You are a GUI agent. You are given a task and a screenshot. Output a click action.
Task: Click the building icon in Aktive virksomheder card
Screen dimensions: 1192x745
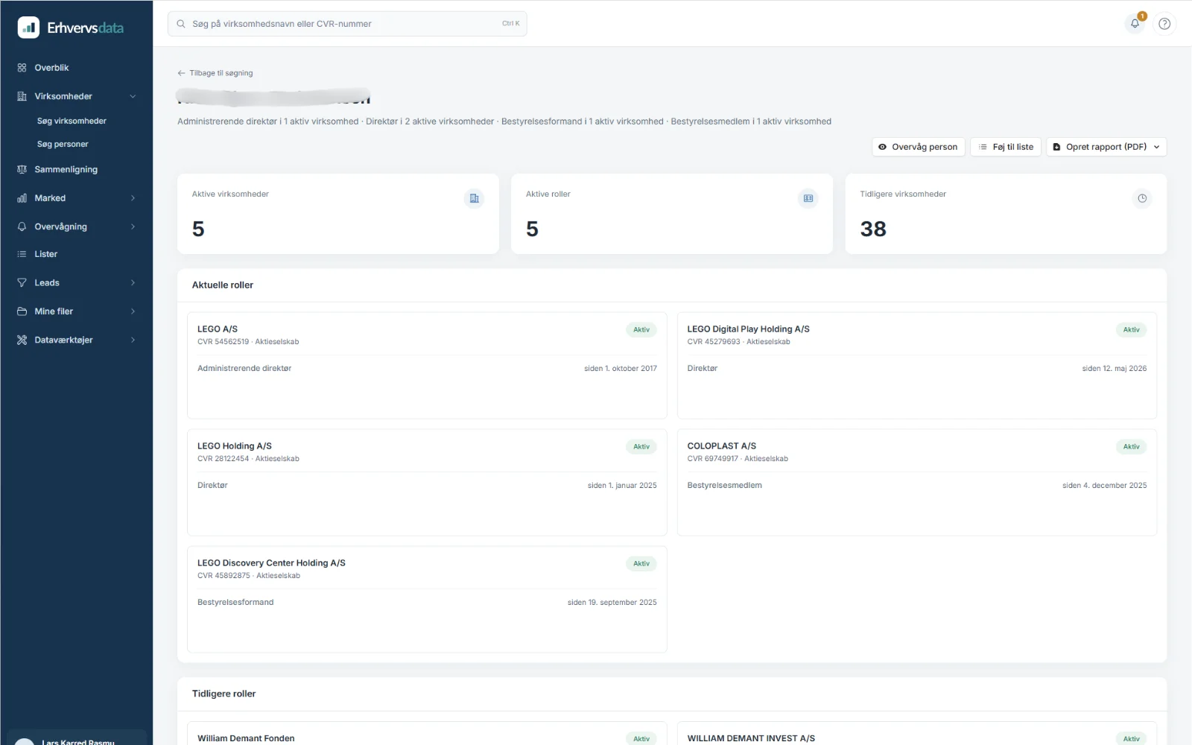pyautogui.click(x=474, y=198)
